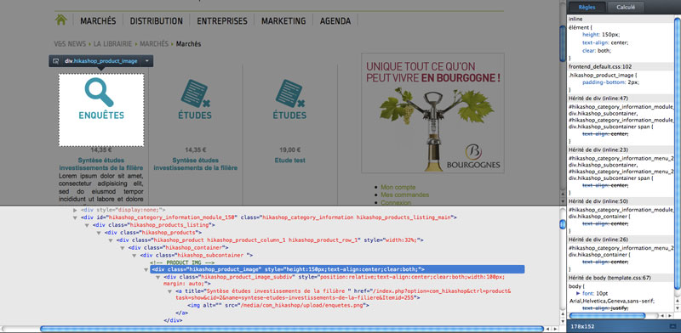Collapse the hikashop_category_information_module_150 node
Image resolution: width=681 pixels, height=333 pixels.
[76, 217]
